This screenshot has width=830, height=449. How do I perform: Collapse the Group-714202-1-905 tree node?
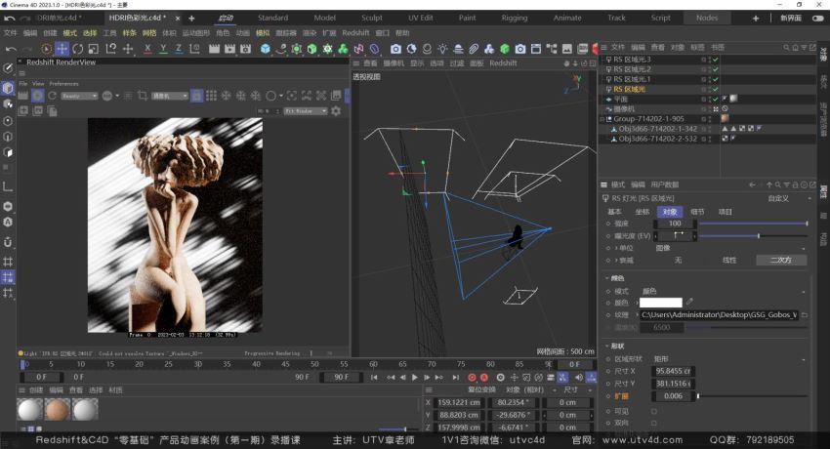coord(602,119)
